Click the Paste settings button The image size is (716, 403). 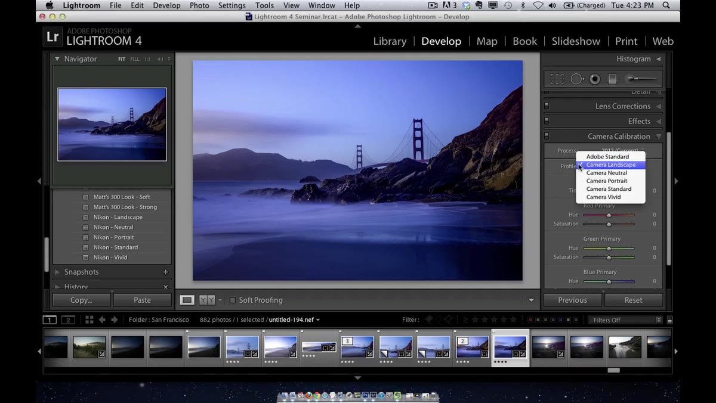coord(142,300)
